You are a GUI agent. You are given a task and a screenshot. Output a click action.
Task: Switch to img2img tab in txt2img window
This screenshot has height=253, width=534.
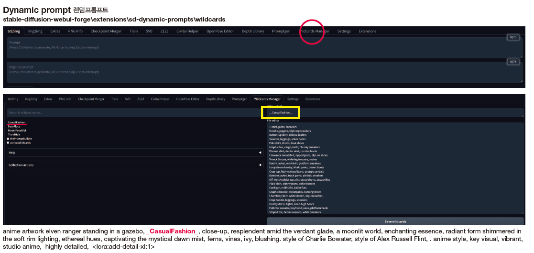(x=35, y=31)
